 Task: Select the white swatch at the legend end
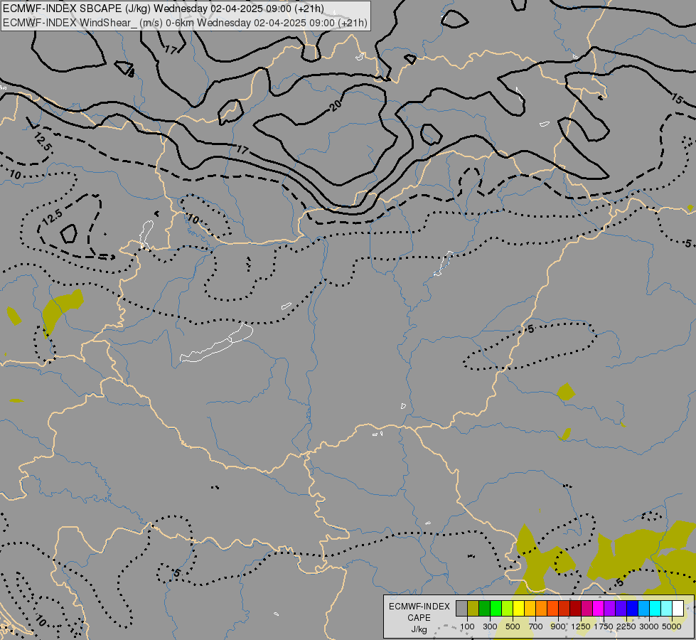tap(678, 609)
